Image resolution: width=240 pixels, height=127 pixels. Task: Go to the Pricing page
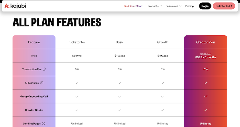190,6
